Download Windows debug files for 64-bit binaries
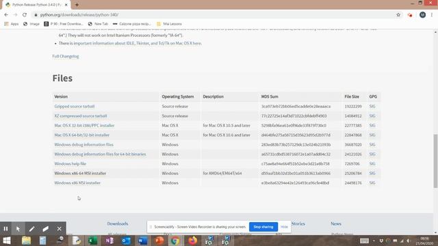The width and height of the screenshot is (438, 246). tap(100, 154)
